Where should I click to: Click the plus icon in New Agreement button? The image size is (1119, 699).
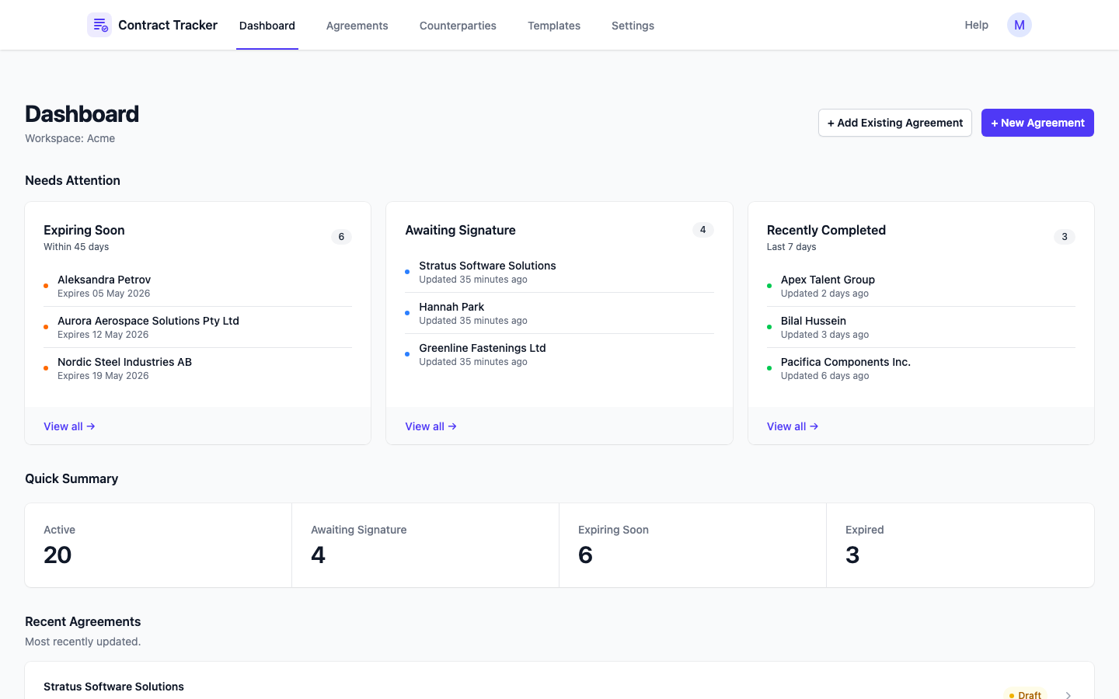tap(995, 123)
